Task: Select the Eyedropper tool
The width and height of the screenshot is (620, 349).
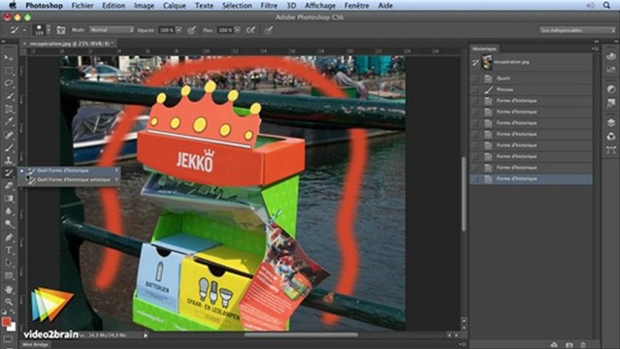Action: 9,121
